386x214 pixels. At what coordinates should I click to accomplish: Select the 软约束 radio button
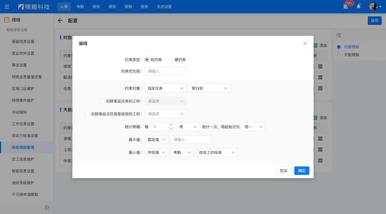point(147,60)
